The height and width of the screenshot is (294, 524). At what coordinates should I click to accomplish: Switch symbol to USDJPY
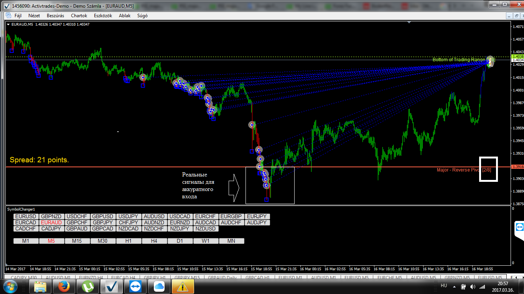[x=129, y=216]
